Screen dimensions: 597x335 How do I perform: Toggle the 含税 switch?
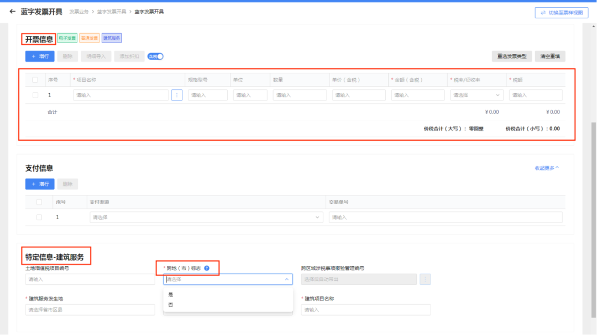point(155,56)
